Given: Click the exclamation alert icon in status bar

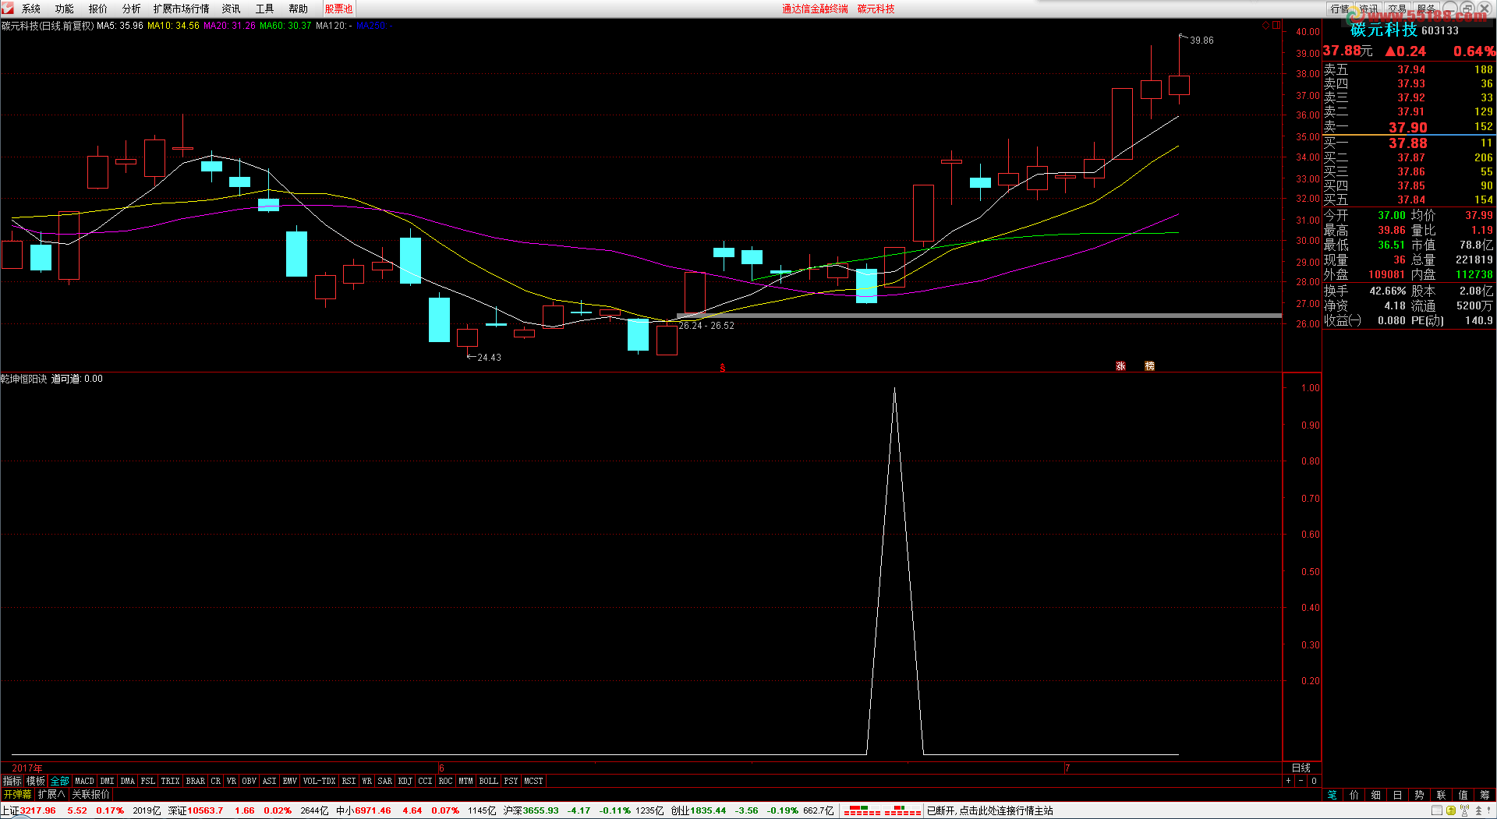Looking at the screenshot, I should tap(1489, 810).
